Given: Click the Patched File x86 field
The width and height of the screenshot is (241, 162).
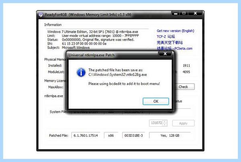Looking at the screenshot, I should coord(111,136).
